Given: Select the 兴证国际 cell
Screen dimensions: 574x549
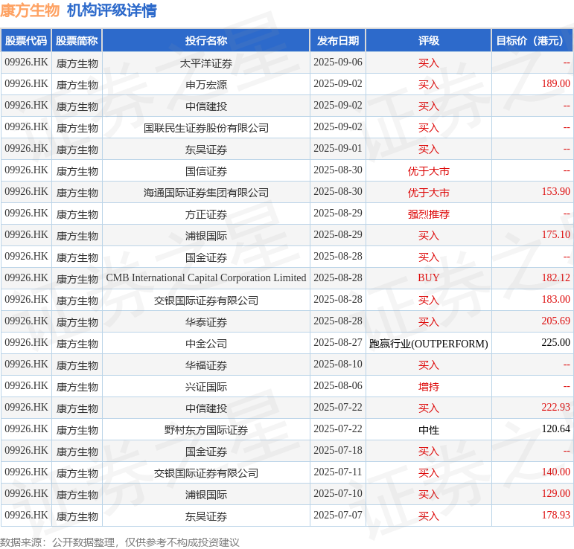Looking at the screenshot, I should 206,387.
